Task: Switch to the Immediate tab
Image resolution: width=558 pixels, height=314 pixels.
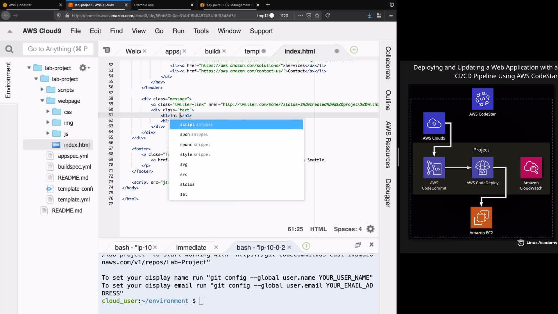Action: [x=191, y=247]
